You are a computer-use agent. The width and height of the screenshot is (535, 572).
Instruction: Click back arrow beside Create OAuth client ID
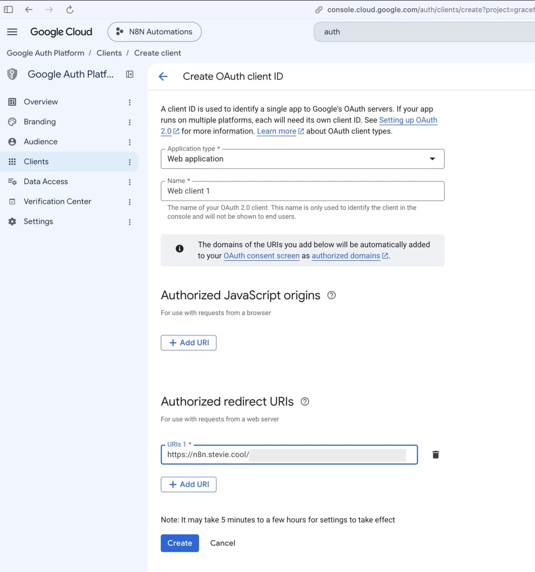[163, 76]
